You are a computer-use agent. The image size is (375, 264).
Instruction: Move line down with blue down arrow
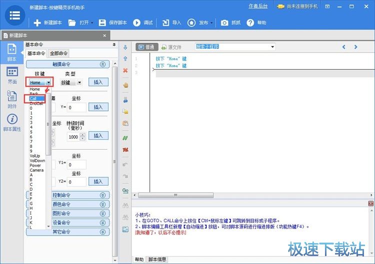click(x=125, y=47)
